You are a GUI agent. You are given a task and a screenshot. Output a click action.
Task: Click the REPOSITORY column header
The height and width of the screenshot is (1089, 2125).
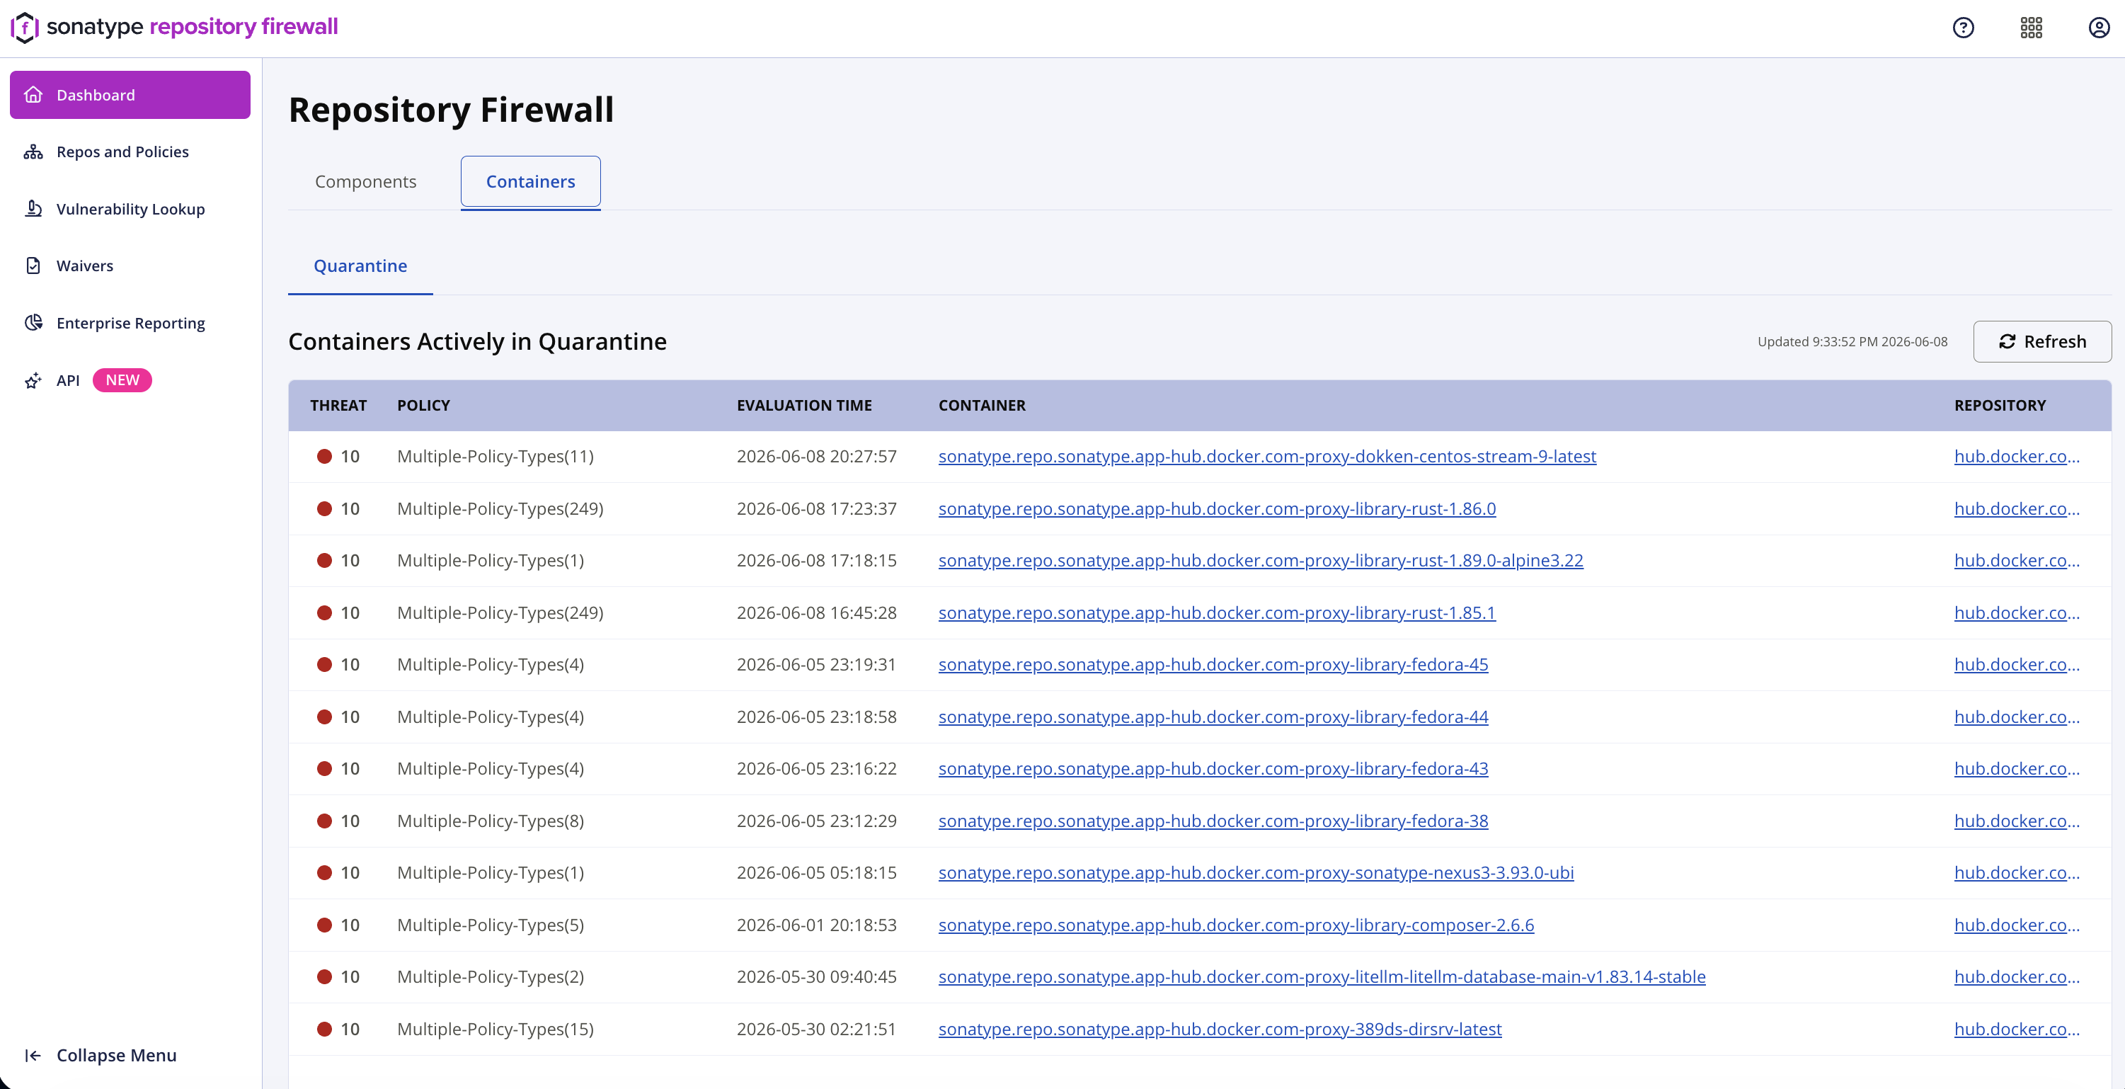pos(2000,405)
